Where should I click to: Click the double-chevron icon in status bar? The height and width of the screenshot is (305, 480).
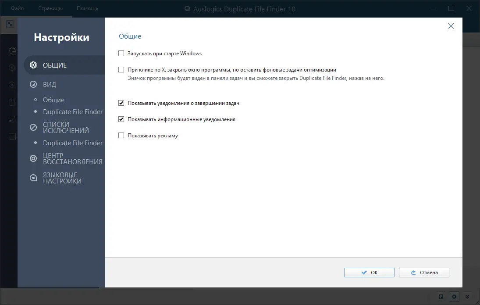pyautogui.click(x=467, y=296)
